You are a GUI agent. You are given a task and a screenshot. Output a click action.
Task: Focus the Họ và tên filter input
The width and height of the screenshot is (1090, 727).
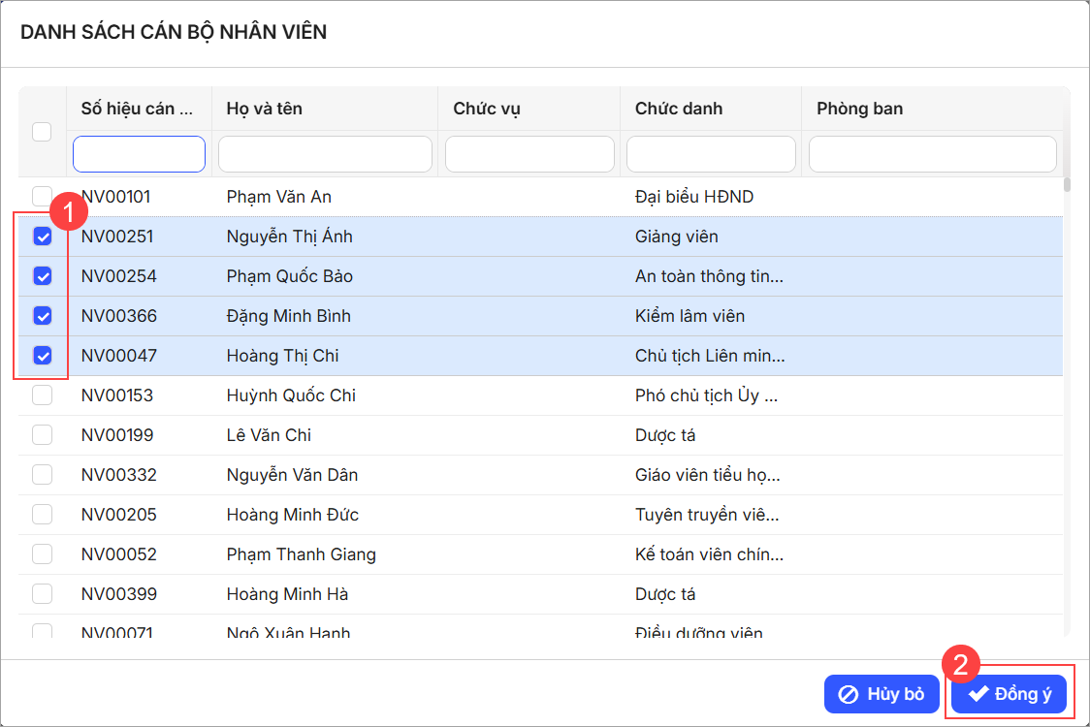(325, 154)
